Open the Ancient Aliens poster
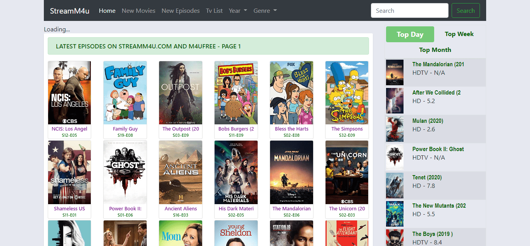Screen dimensions: 530x246 (180, 172)
